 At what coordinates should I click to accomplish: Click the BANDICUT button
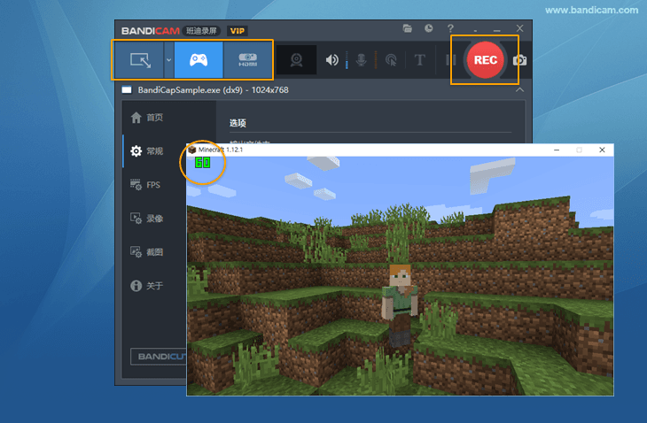(159, 357)
